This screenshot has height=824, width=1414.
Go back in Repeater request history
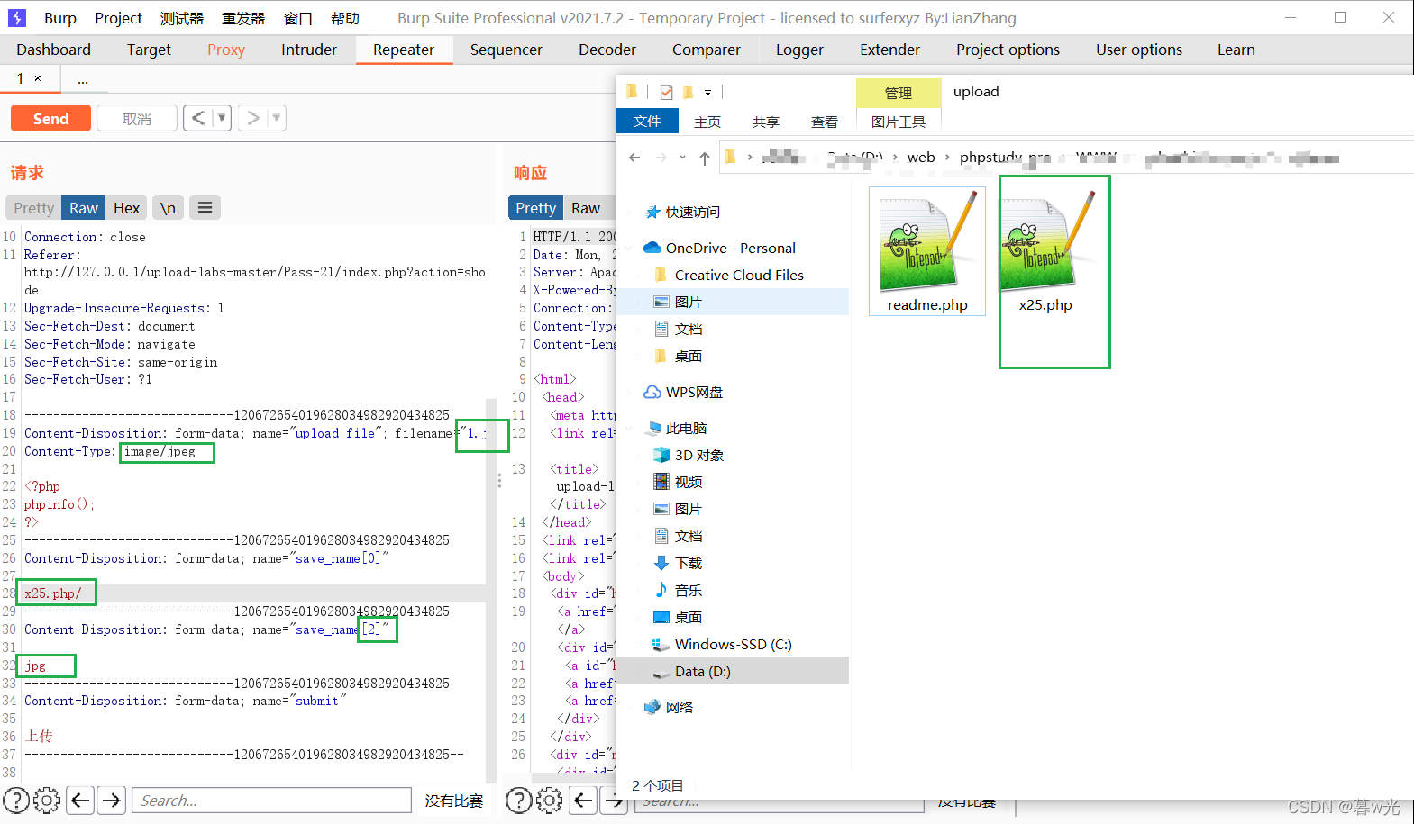pyautogui.click(x=198, y=118)
